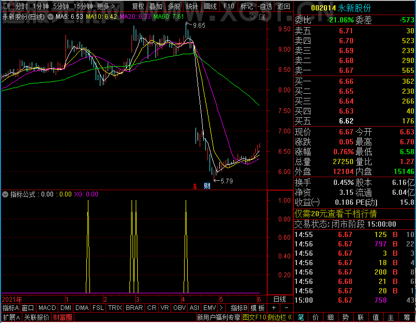The height and width of the screenshot is (323, 416).
Task: Open the 日线 period selector
Action: pos(280,300)
